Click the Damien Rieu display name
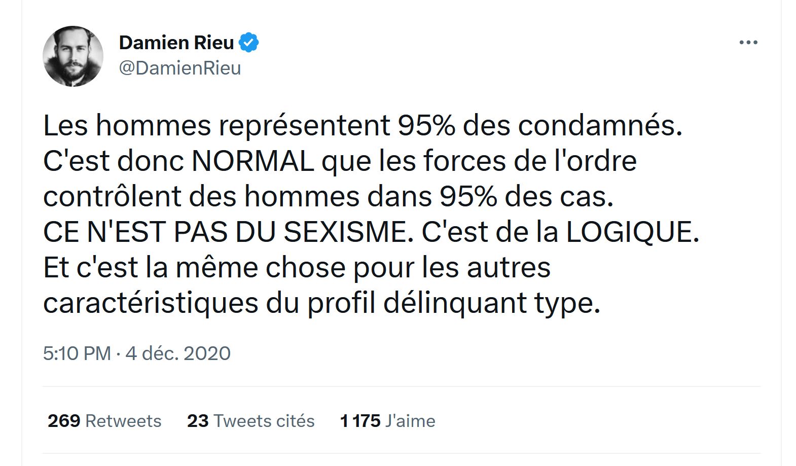Image resolution: width=796 pixels, height=466 pixels. point(176,43)
